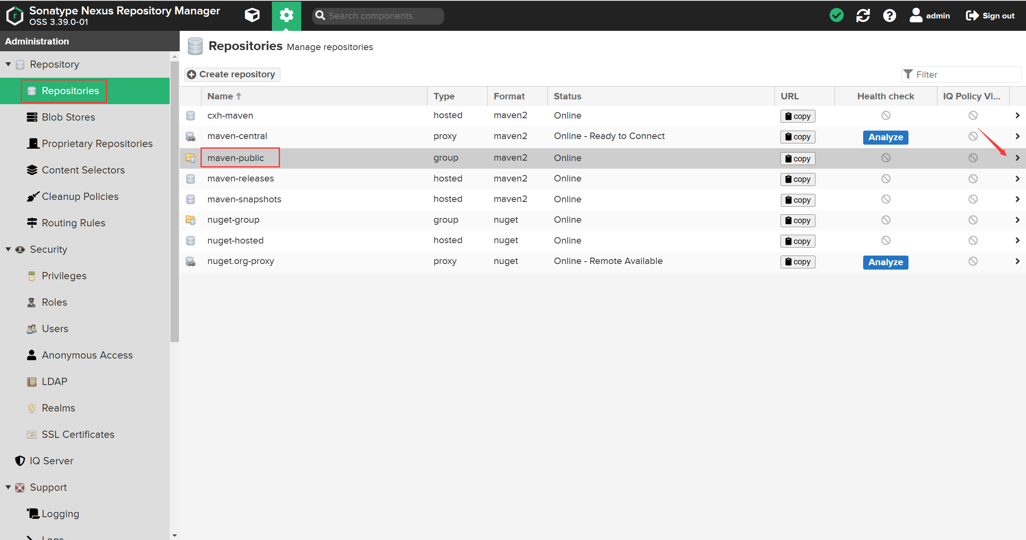Image resolution: width=1026 pixels, height=540 pixels.
Task: Collapse the Support tree section
Action: (8, 488)
